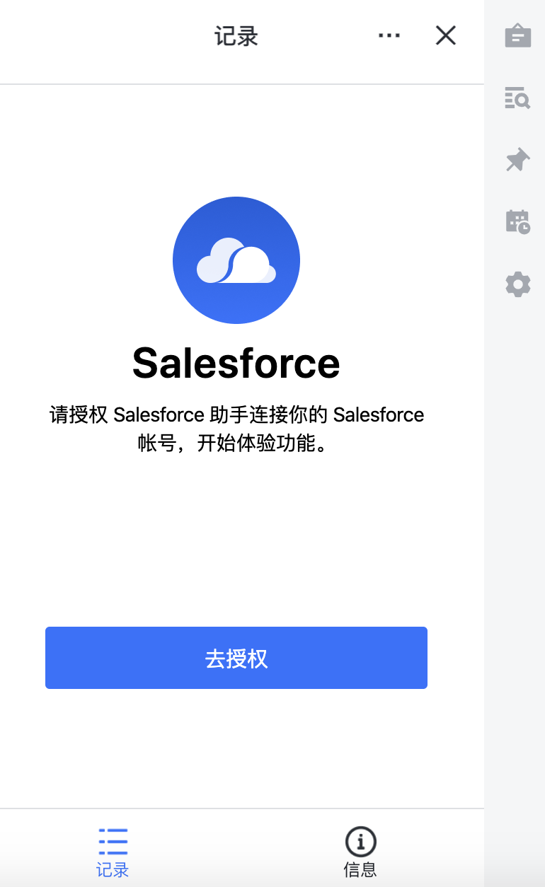Click the 记录 title in header
This screenshot has width=545, height=887.
click(x=236, y=35)
